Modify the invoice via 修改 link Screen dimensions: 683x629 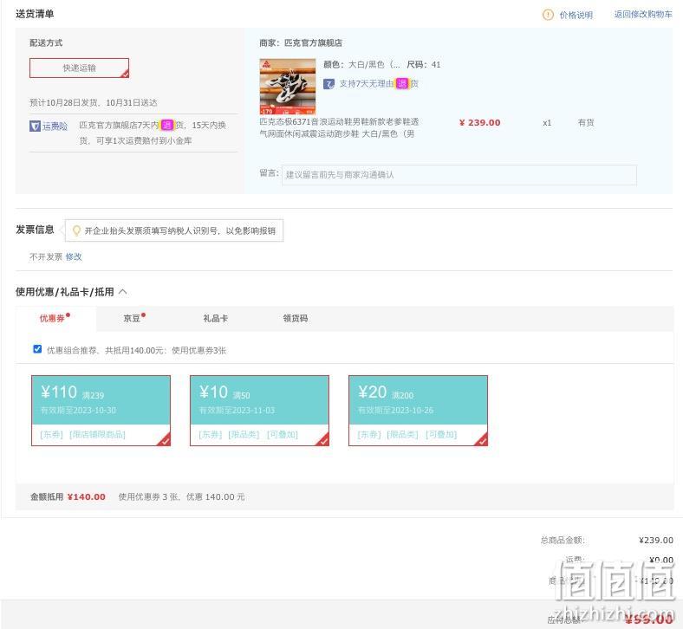(74, 256)
